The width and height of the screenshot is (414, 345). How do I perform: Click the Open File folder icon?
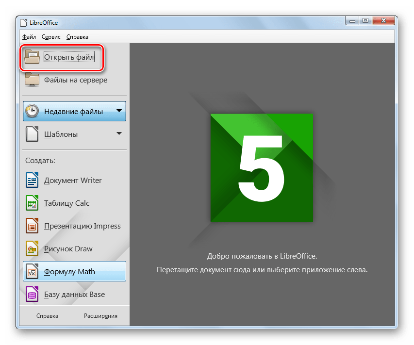[33, 57]
